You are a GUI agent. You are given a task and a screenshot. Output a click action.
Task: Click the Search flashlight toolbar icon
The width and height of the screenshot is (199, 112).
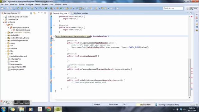tap(71, 8)
